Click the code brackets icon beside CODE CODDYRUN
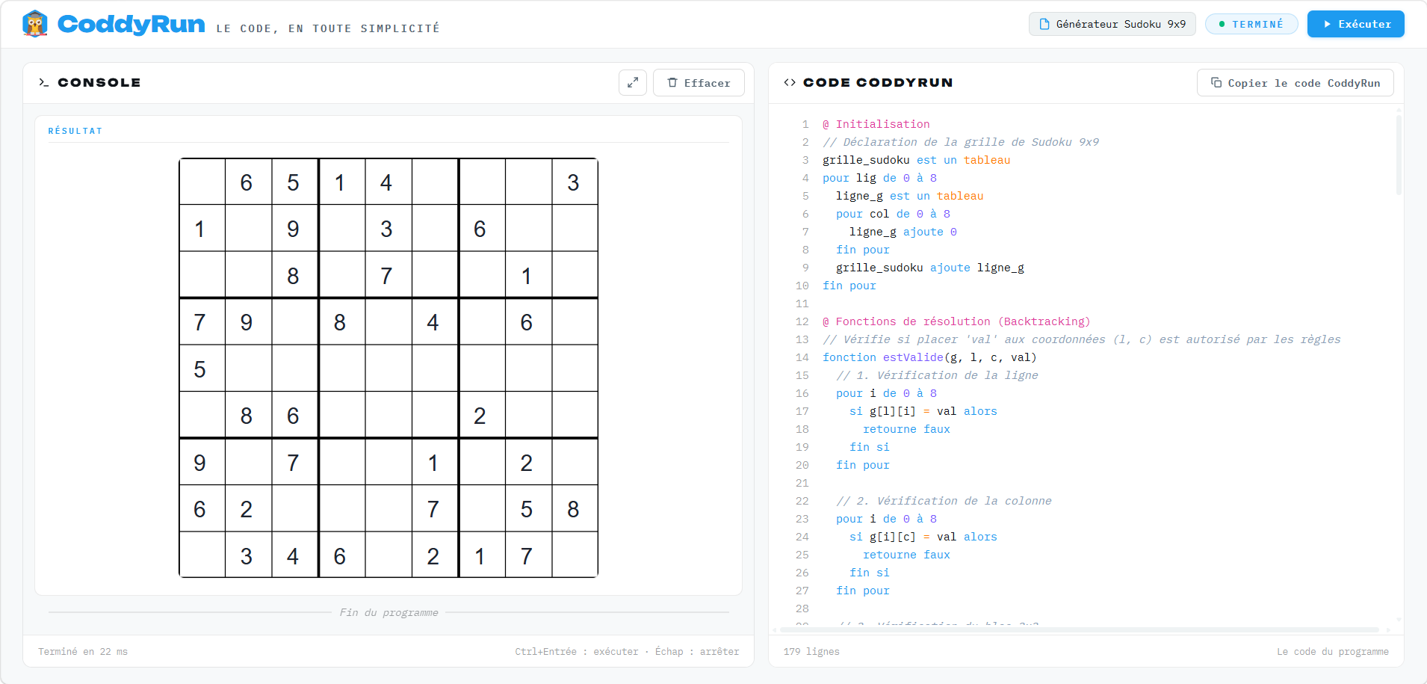 pos(790,82)
